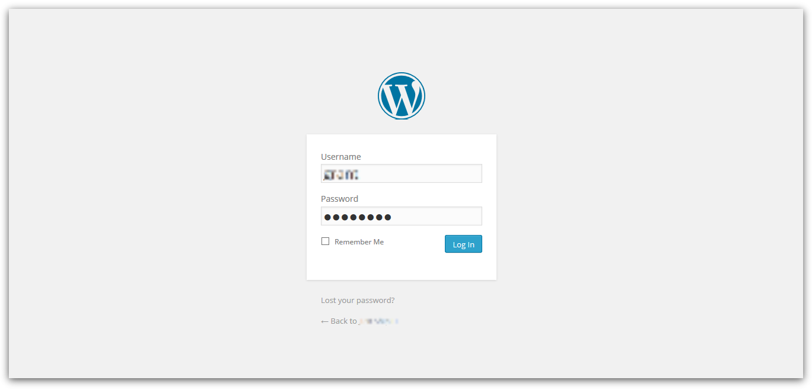The width and height of the screenshot is (812, 390).
Task: Click the Remember Me label text
Action: point(359,241)
